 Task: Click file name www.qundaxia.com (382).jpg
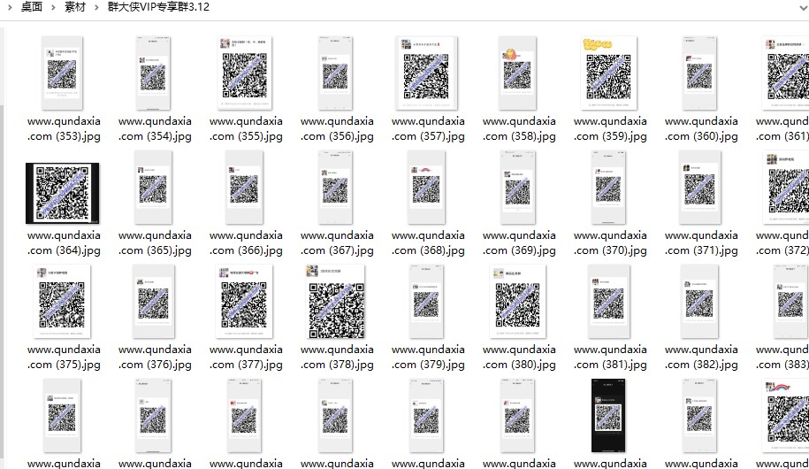click(x=701, y=357)
